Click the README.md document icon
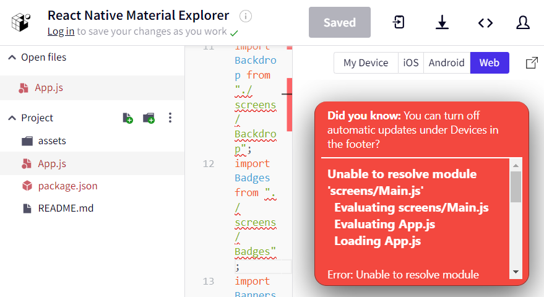Screen dimensions: 544x297 (x=27, y=208)
